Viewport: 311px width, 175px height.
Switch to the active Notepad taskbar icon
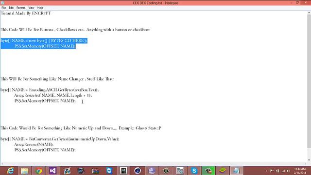(x=237, y=171)
